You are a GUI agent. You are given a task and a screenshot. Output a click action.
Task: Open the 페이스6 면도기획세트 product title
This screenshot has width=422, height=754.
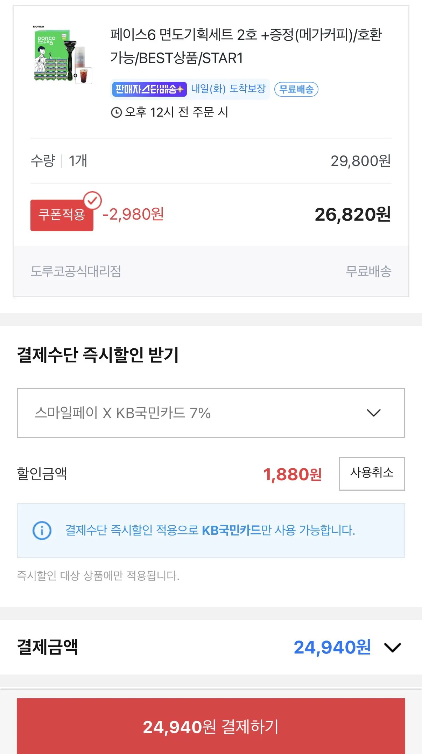246,46
